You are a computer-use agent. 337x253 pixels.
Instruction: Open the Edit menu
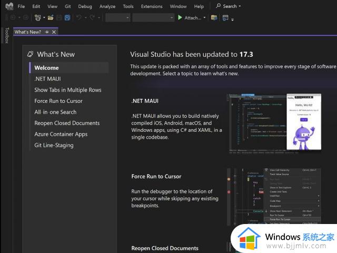36,6
